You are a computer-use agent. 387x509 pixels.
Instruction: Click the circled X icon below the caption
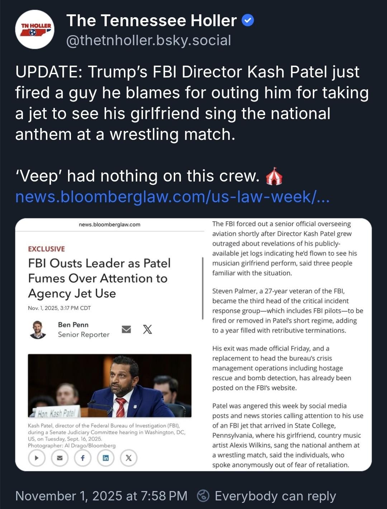129,458
